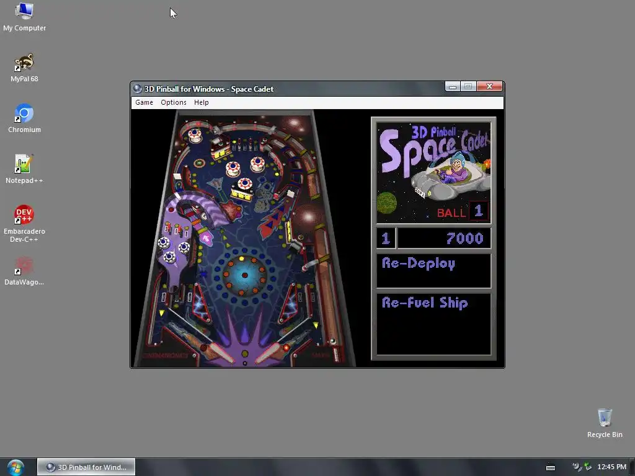Click the blue wormhole circle at table center
Screen dimensions: 635x476
[x=244, y=275]
